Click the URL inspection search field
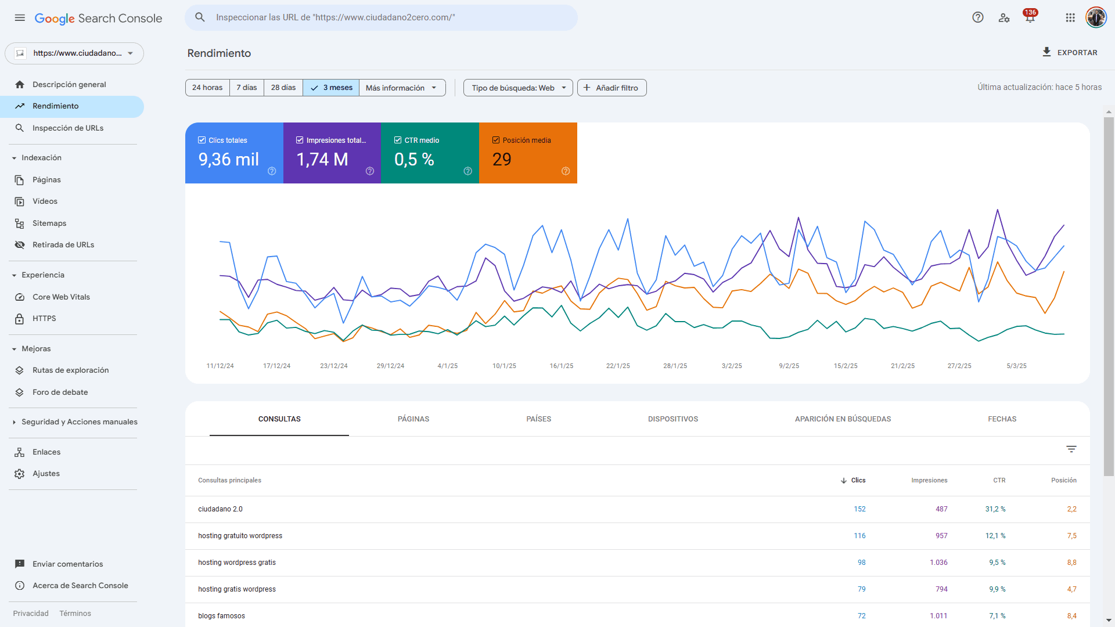Image resolution: width=1115 pixels, height=627 pixels. 381,17
